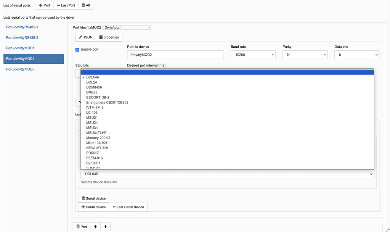Click the wrench icon in bottom corner
Image resolution: width=390 pixels, height=232 pixels.
387,229
